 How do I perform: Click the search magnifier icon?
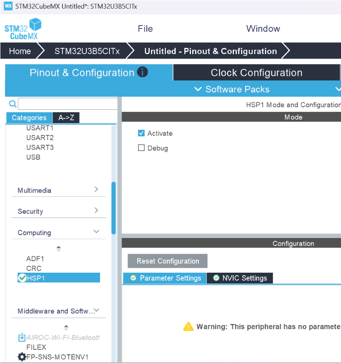click(x=13, y=104)
